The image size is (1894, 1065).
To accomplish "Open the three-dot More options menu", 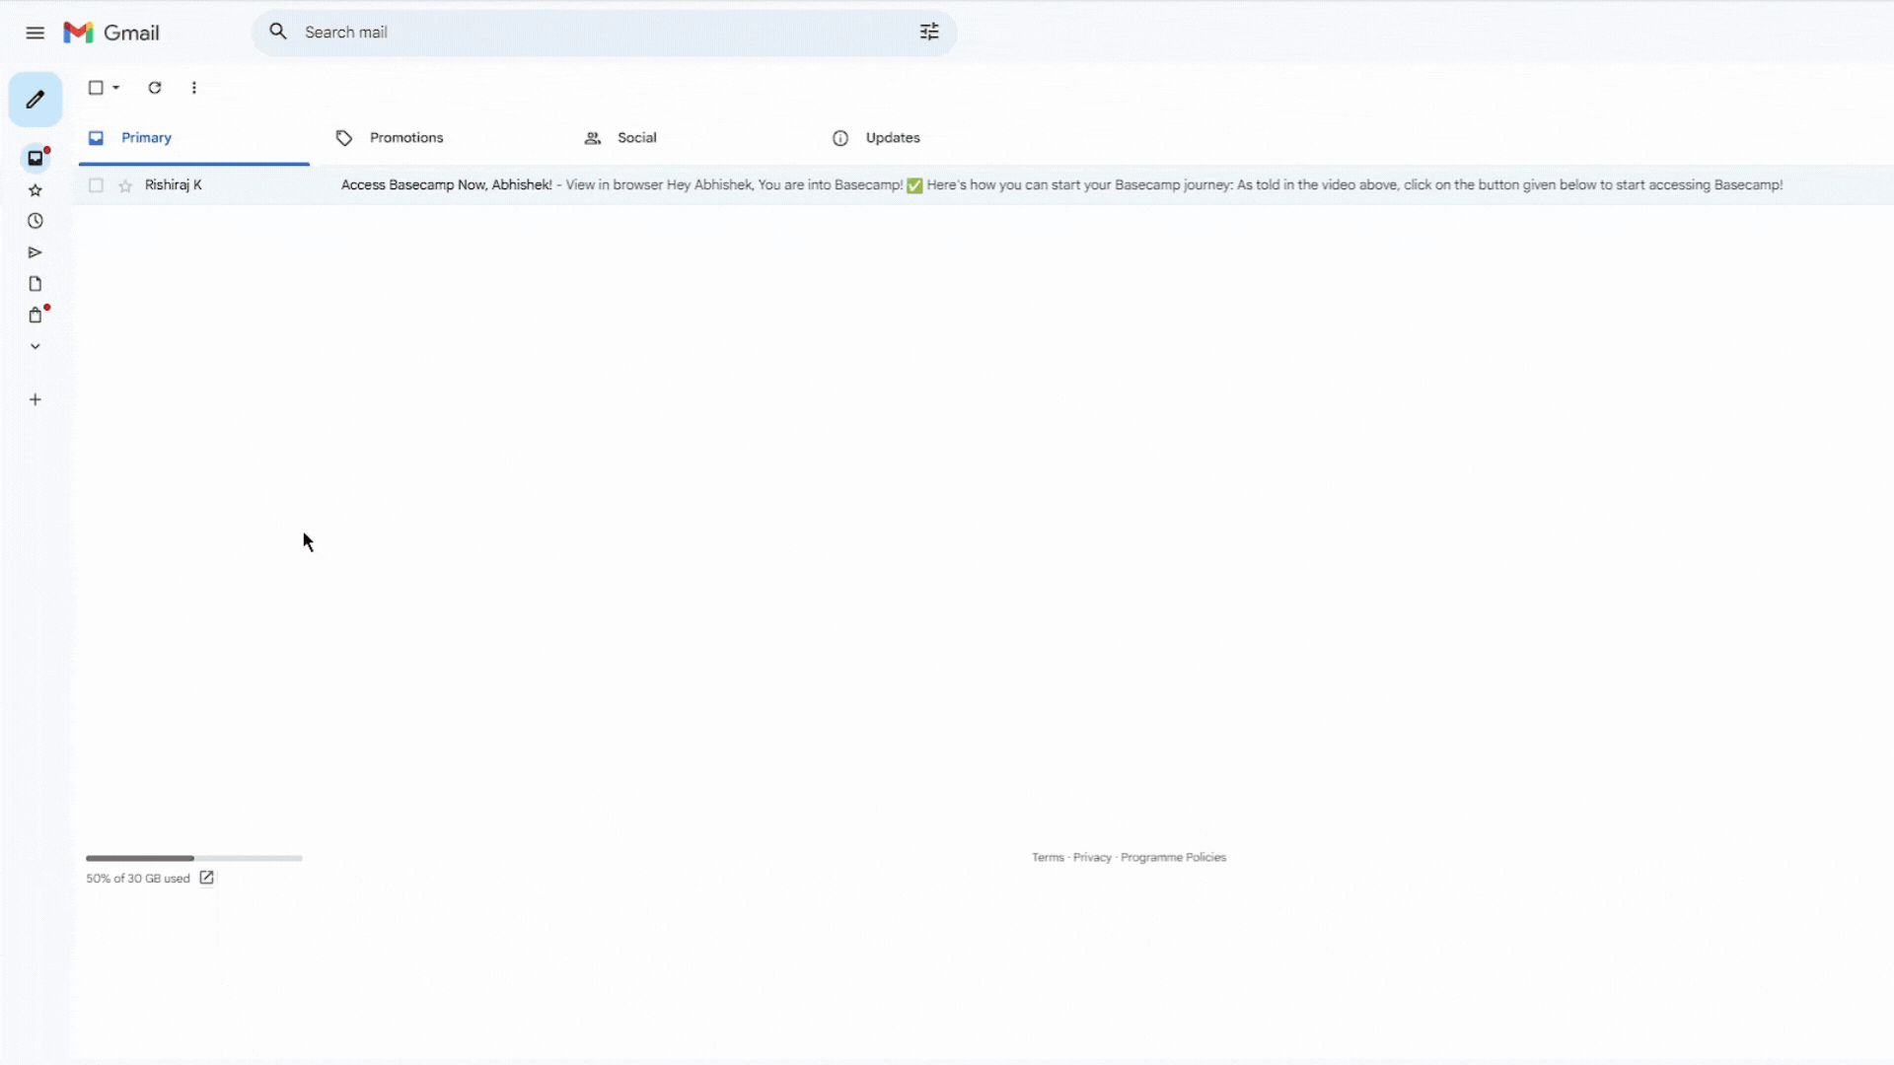I will (x=194, y=88).
